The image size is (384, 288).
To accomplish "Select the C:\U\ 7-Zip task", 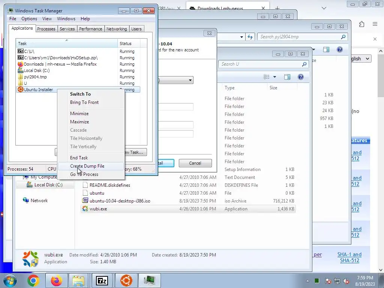I will point(78,51).
